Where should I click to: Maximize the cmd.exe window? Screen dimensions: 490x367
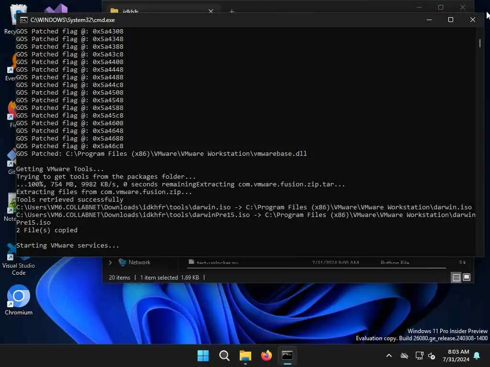click(x=451, y=20)
